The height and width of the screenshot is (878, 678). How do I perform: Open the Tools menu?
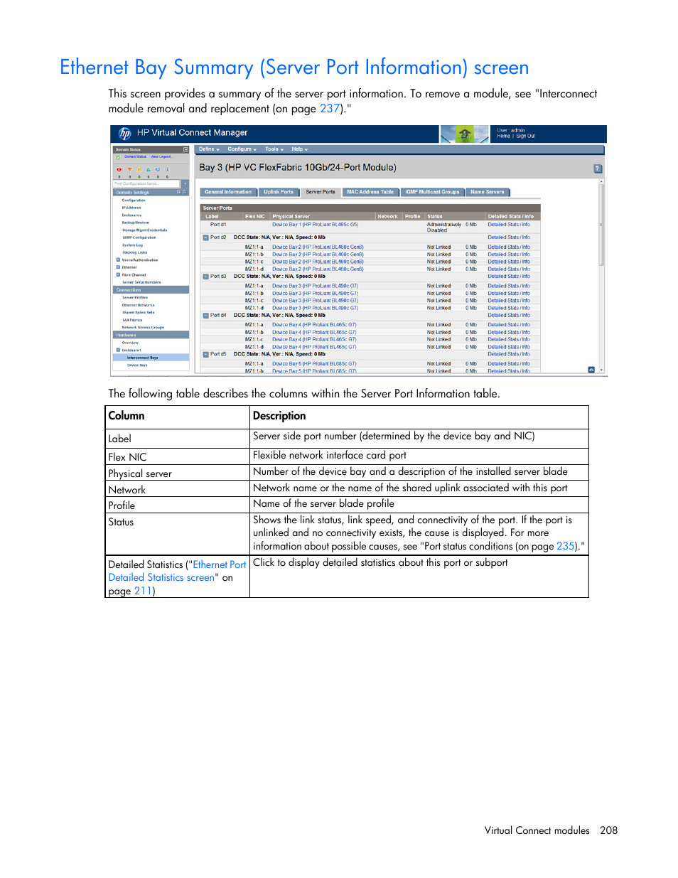pyautogui.click(x=274, y=149)
